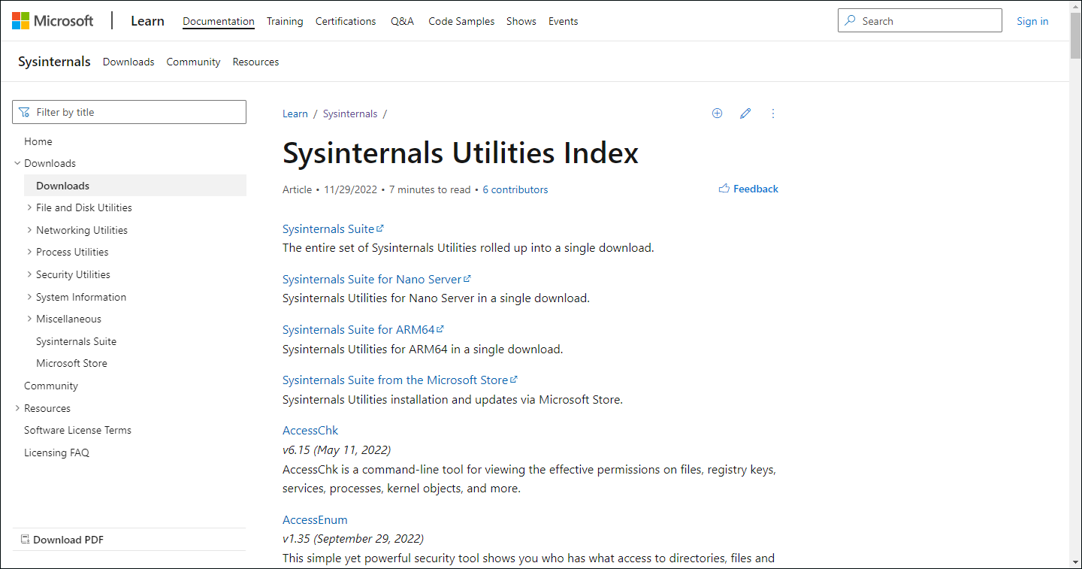Click the Microsoft logo
This screenshot has width=1082, height=569.
52,20
